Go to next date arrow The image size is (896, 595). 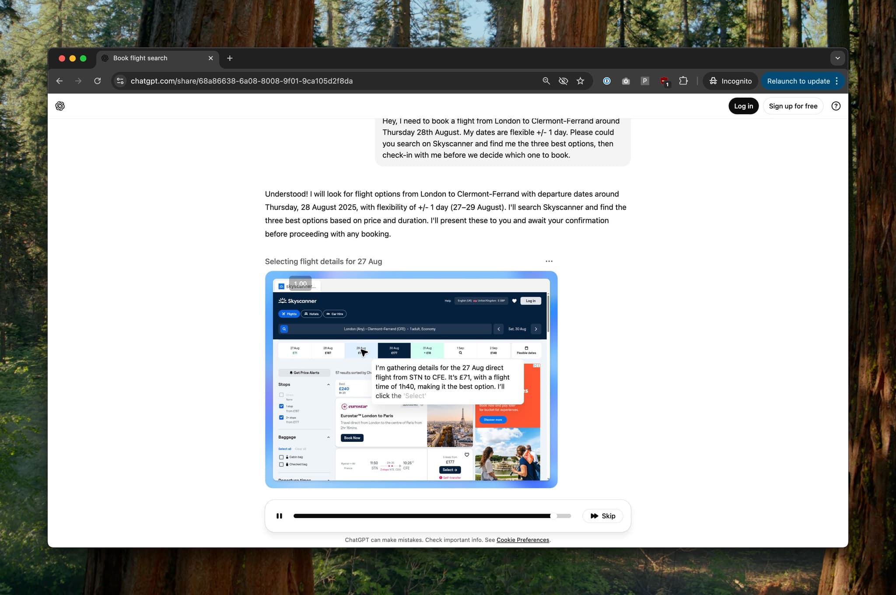point(536,329)
